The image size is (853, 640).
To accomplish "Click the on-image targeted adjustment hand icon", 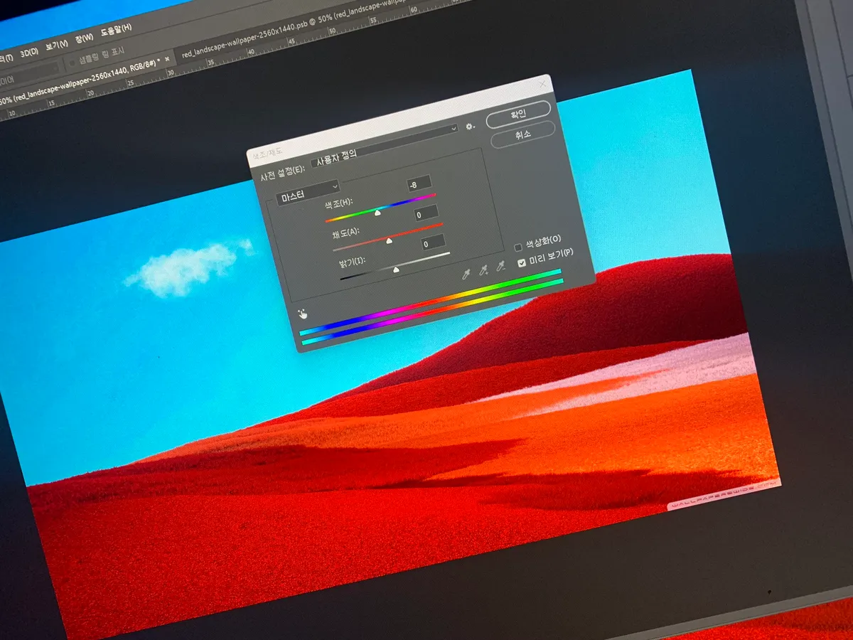I will click(x=304, y=313).
